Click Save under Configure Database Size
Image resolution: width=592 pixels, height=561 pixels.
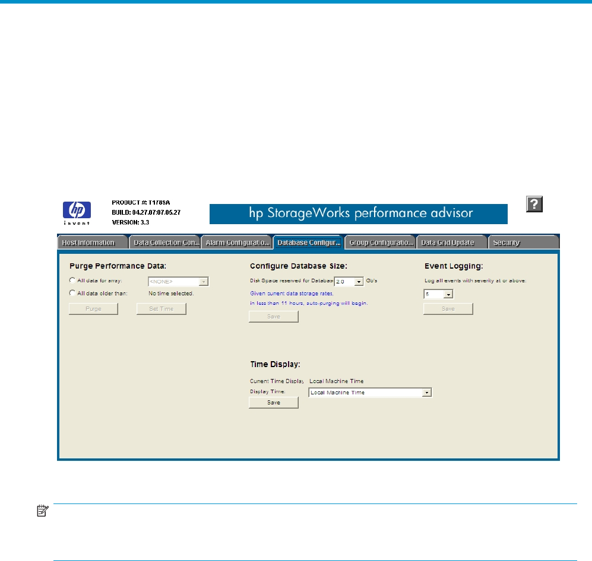pyautogui.click(x=274, y=317)
